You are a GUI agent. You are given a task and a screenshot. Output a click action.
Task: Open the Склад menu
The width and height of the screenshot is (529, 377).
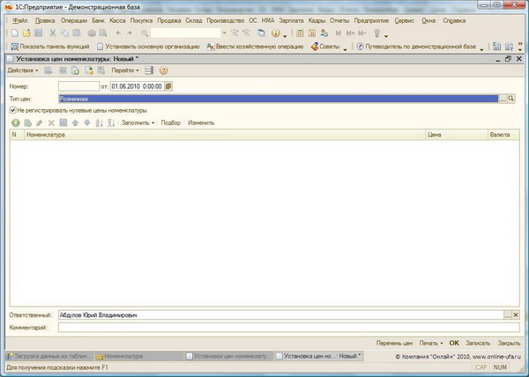pos(194,19)
